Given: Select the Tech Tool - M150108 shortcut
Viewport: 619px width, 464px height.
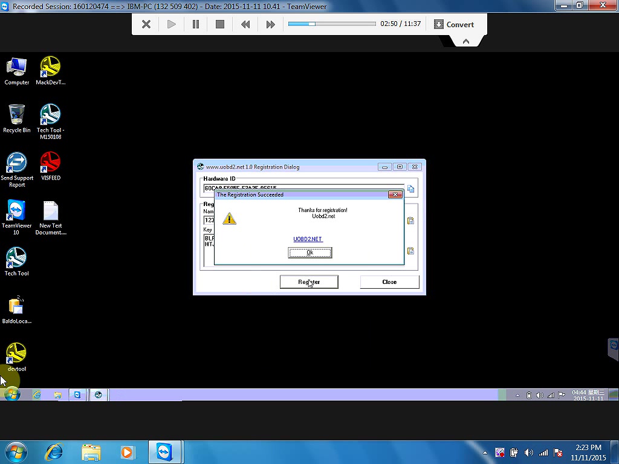Looking at the screenshot, I should tap(51, 122).
